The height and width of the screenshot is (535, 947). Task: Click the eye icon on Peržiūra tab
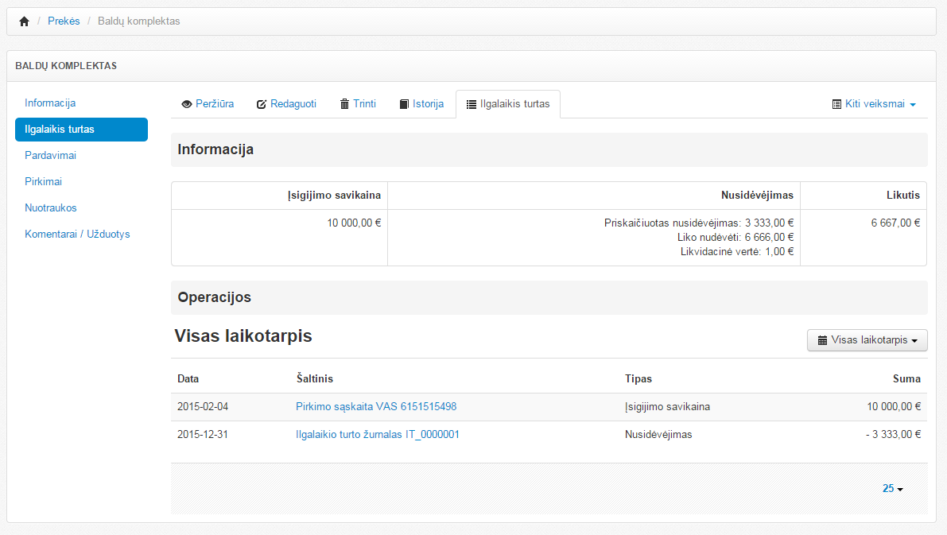pos(187,104)
